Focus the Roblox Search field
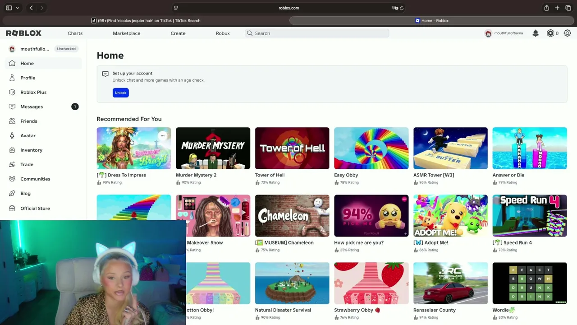The width and height of the screenshot is (577, 325). [317, 33]
